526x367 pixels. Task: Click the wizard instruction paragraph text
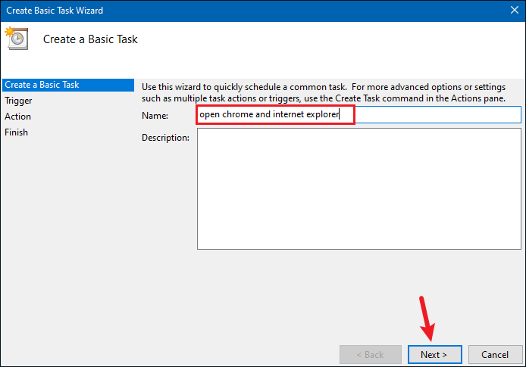[x=324, y=92]
